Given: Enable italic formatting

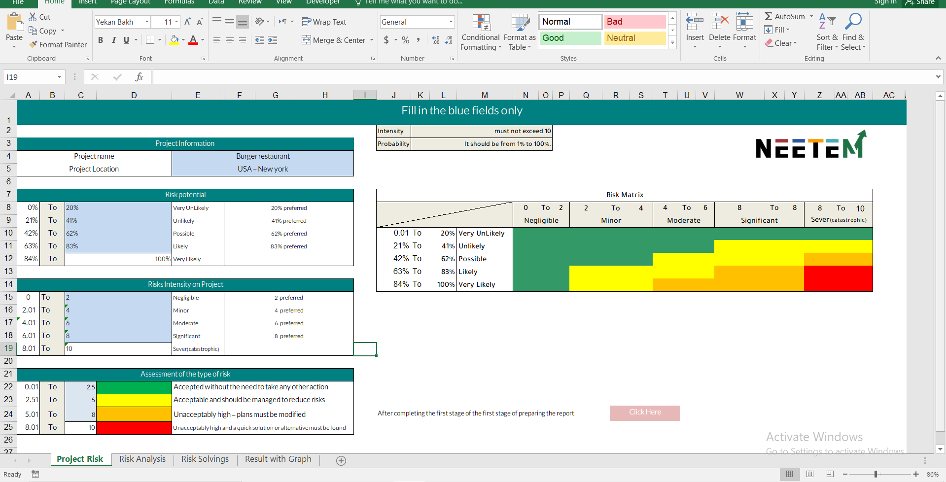Looking at the screenshot, I should pos(113,40).
